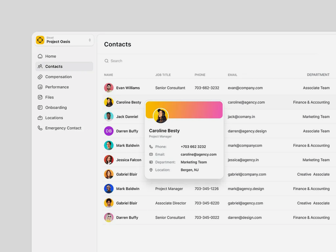
Task: Expand the Project Oasis workspace switcher
Action: 90,40
